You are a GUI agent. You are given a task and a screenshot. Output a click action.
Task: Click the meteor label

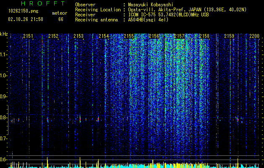point(60,13)
